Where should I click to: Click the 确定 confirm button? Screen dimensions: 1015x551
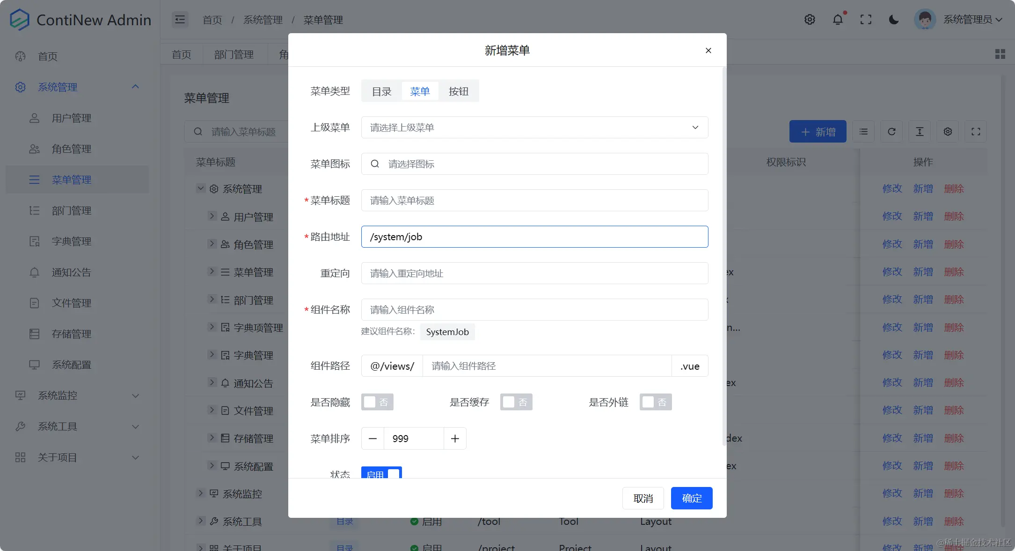(692, 498)
